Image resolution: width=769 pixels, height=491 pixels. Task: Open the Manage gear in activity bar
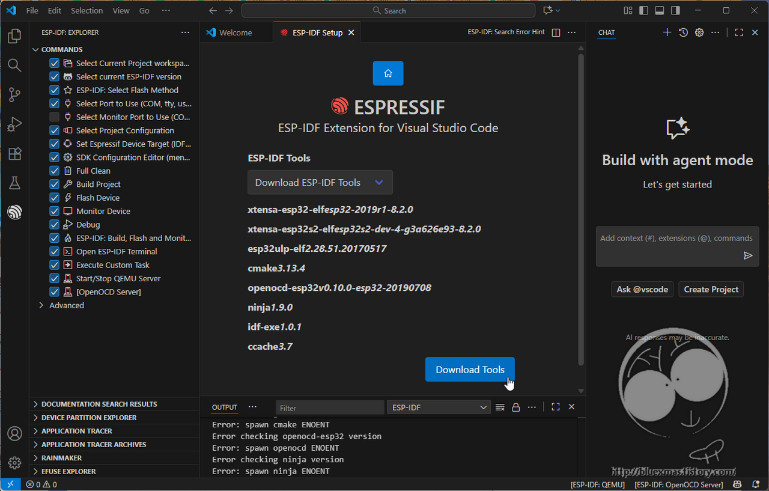[14, 462]
